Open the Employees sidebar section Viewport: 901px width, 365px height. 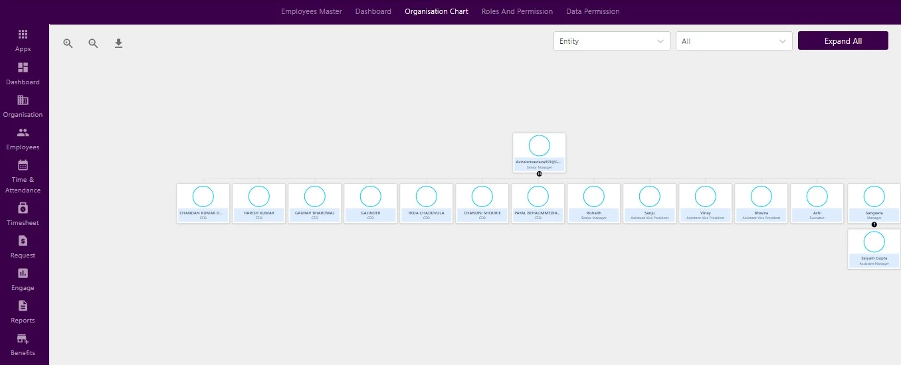tap(23, 138)
